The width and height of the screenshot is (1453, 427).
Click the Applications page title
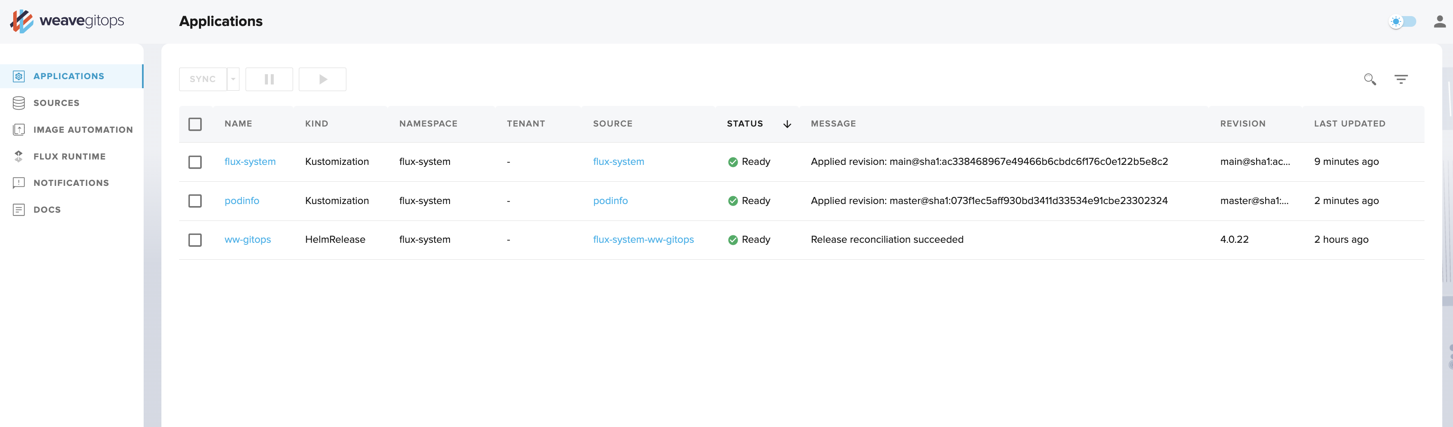coord(220,21)
